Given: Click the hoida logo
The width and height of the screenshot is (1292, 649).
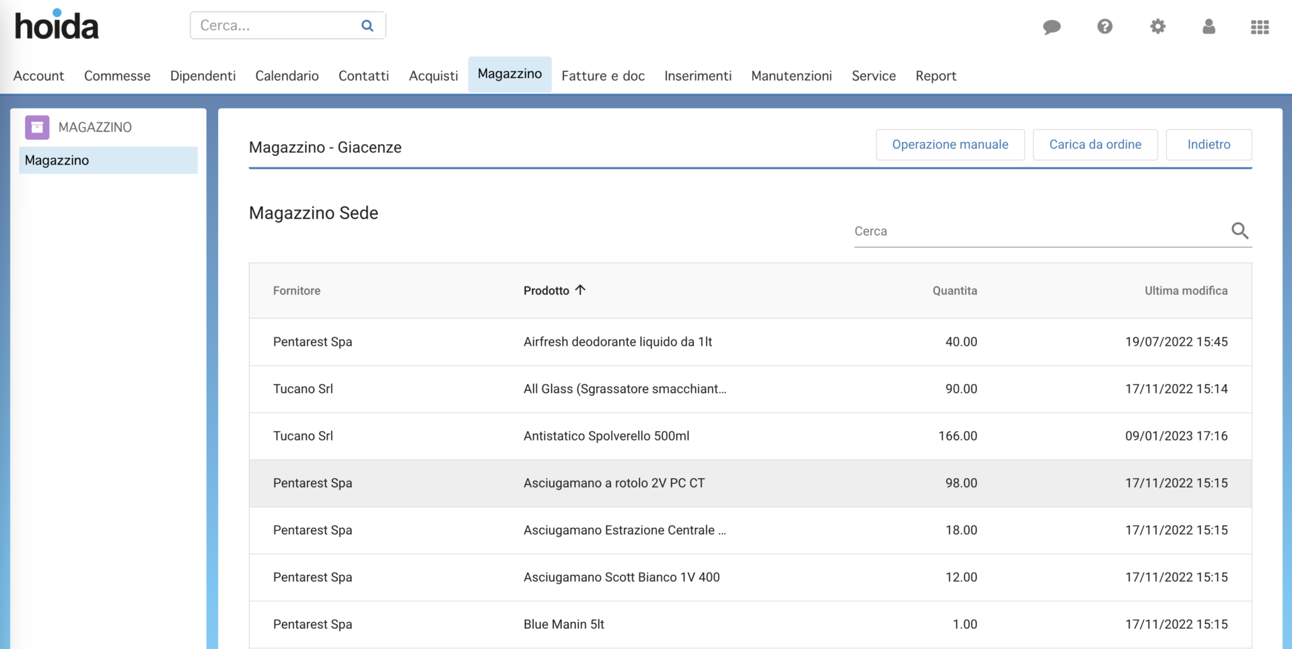Looking at the screenshot, I should pyautogui.click(x=57, y=25).
